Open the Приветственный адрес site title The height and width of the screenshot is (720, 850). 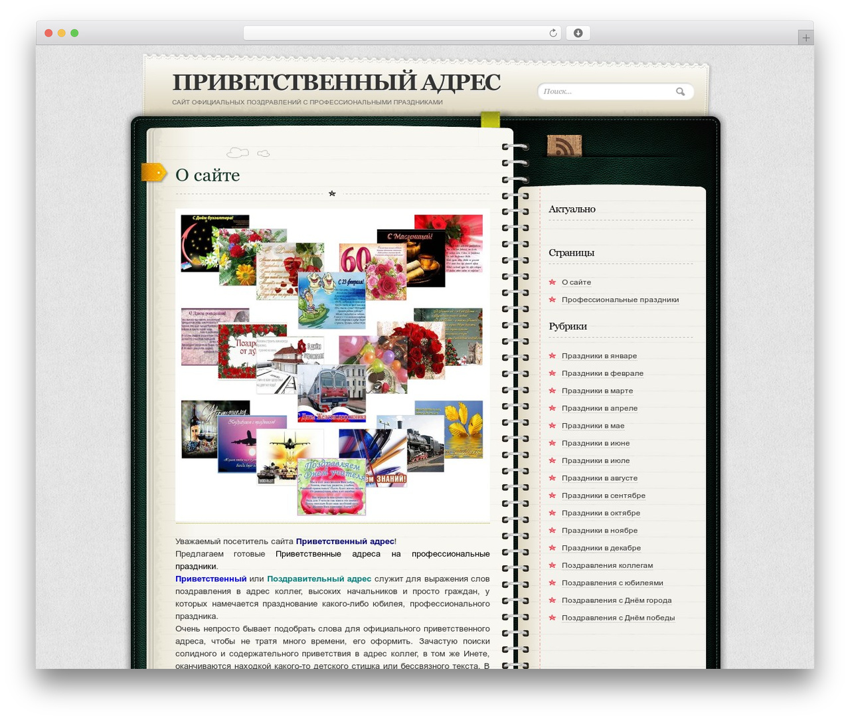pos(336,82)
